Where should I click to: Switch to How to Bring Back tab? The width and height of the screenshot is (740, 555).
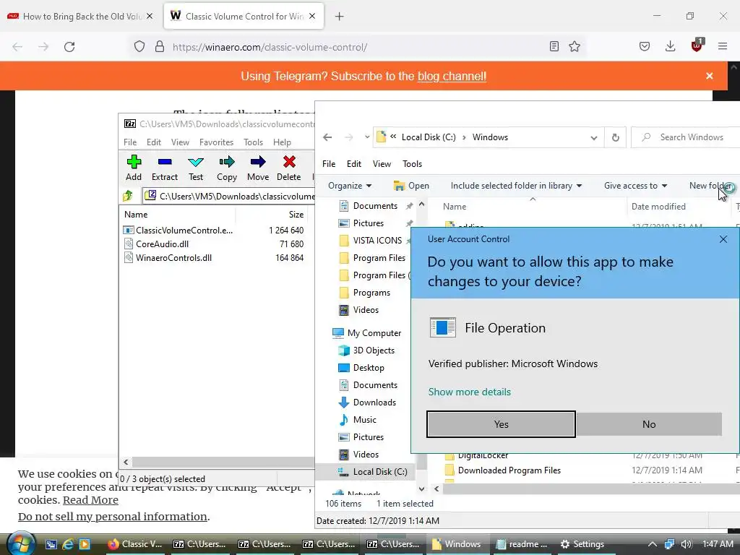pyautogui.click(x=80, y=16)
